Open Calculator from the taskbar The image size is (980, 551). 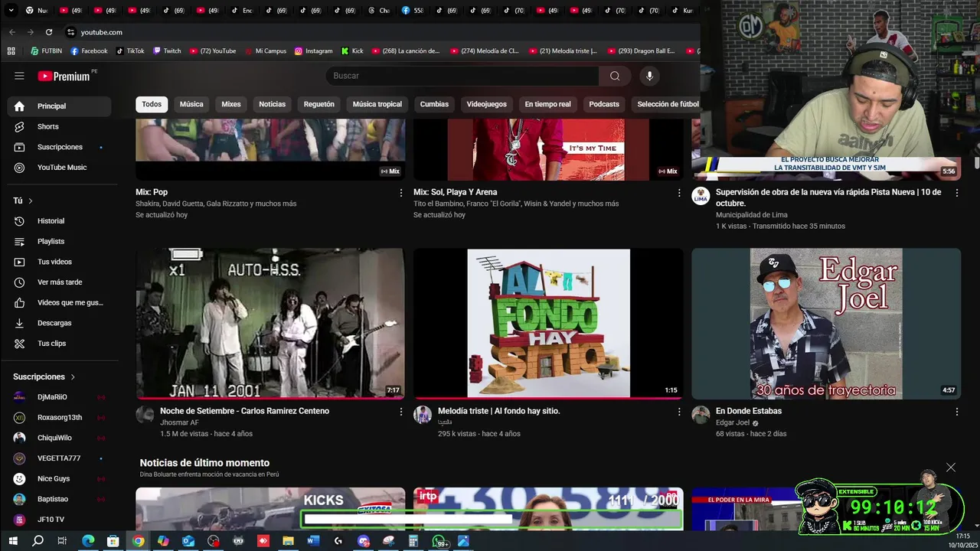pos(413,541)
